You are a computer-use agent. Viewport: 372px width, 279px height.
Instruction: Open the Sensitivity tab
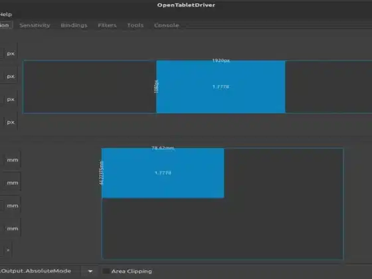[x=35, y=25]
